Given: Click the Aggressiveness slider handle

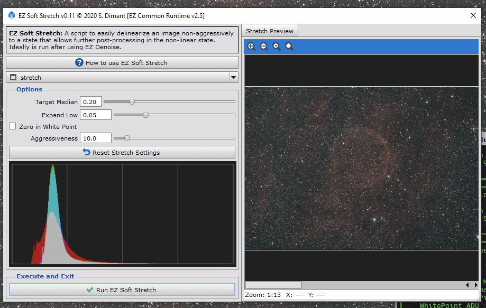Looking at the screenshot, I should (127, 138).
